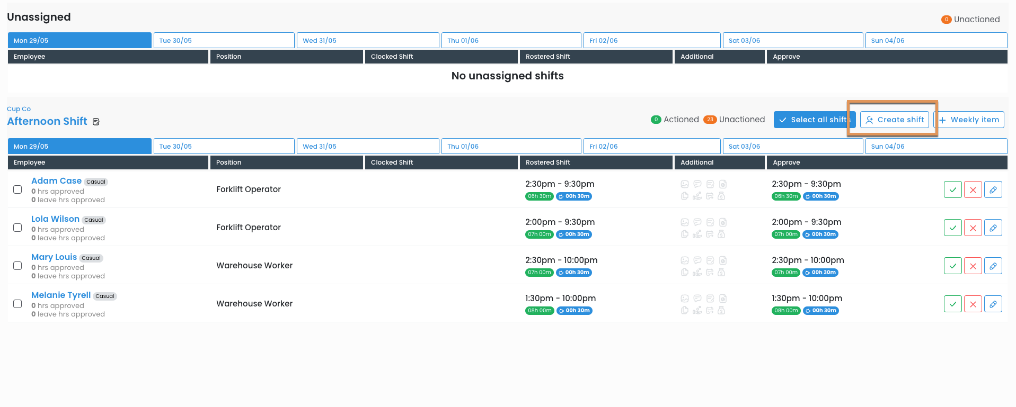Open Fri 02/06 tab in Unassigned section

(x=651, y=40)
